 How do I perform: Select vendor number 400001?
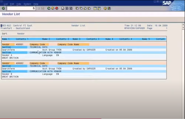pos(20,44)
